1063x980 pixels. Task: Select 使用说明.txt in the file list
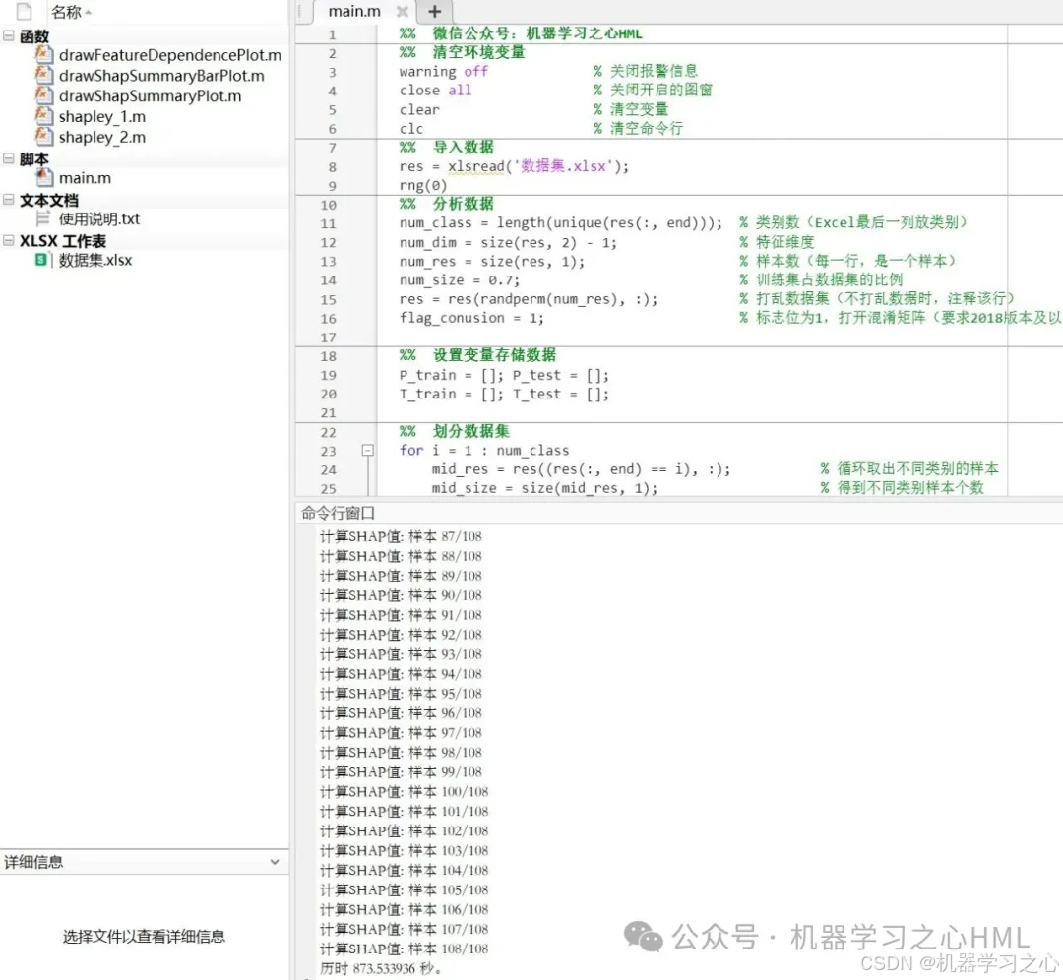point(99,218)
